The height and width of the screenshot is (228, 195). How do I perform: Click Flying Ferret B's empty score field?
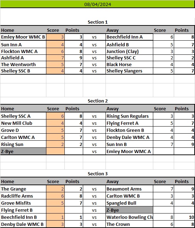pos(55,210)
